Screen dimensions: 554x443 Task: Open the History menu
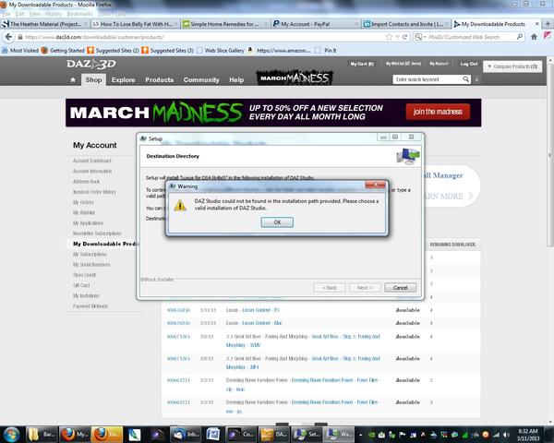click(x=54, y=14)
